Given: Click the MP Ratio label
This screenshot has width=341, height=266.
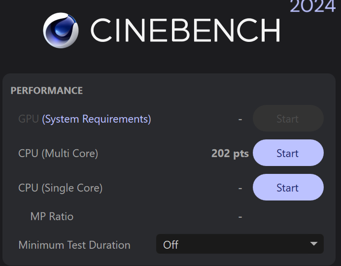Looking at the screenshot, I should coord(52,216).
